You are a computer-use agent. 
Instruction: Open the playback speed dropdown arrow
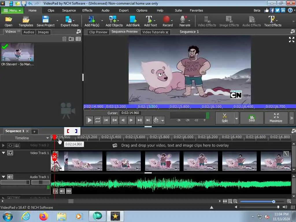(x=162, y=120)
